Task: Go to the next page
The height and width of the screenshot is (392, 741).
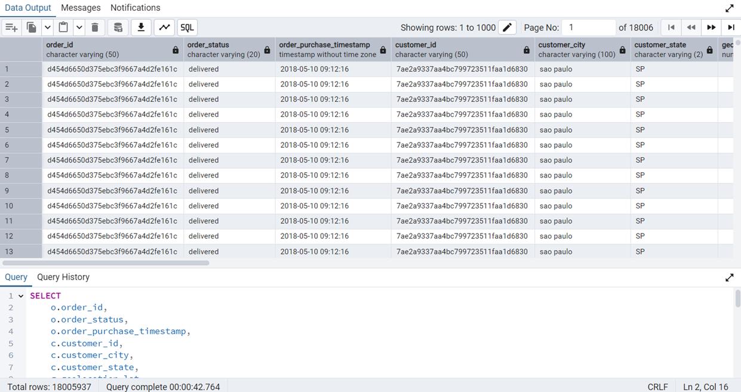Action: click(711, 27)
